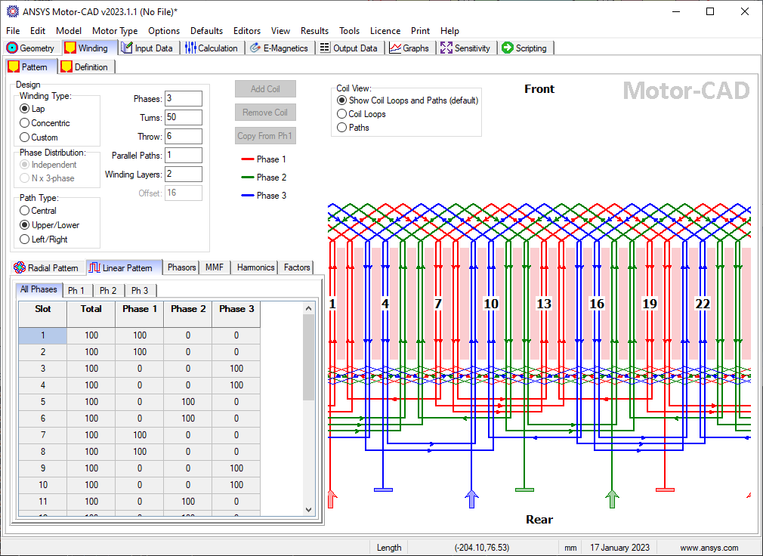
Task: Click the table scrollbar up arrow
Action: (308, 308)
